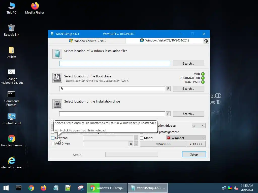Click Search for Windows installation files
The width and height of the screenshot is (258, 193).
coord(188,64)
